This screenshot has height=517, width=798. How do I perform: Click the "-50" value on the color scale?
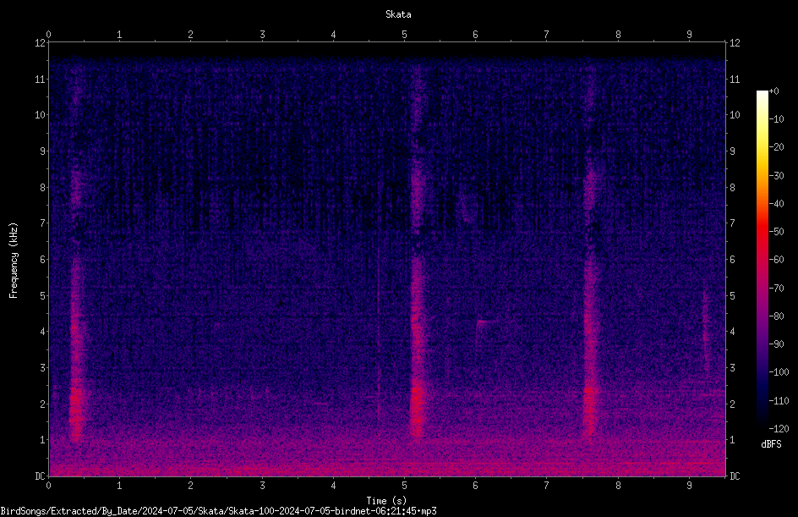pos(776,232)
